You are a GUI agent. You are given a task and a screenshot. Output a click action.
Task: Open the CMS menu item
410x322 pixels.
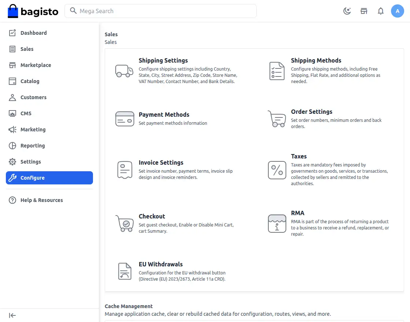[49, 113]
